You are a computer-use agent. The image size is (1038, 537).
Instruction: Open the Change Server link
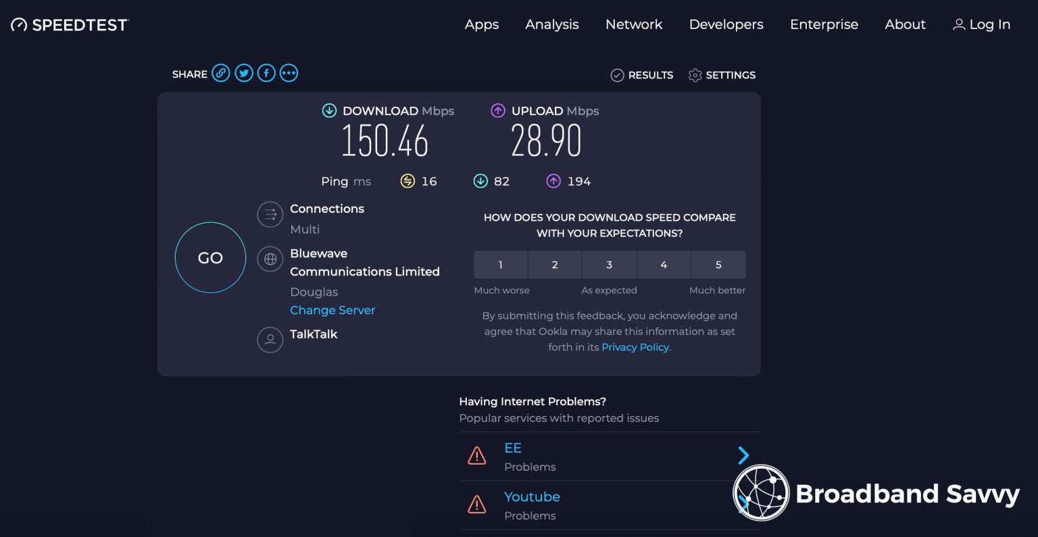pyautogui.click(x=332, y=310)
